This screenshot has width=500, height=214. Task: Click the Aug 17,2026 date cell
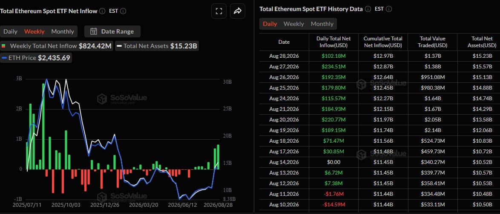[x=284, y=151]
